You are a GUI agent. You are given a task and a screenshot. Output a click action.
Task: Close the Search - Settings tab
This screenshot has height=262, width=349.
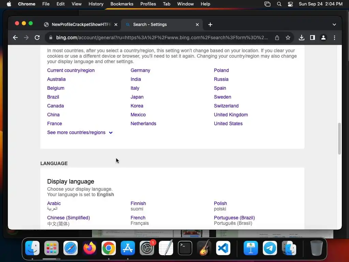[x=197, y=25]
